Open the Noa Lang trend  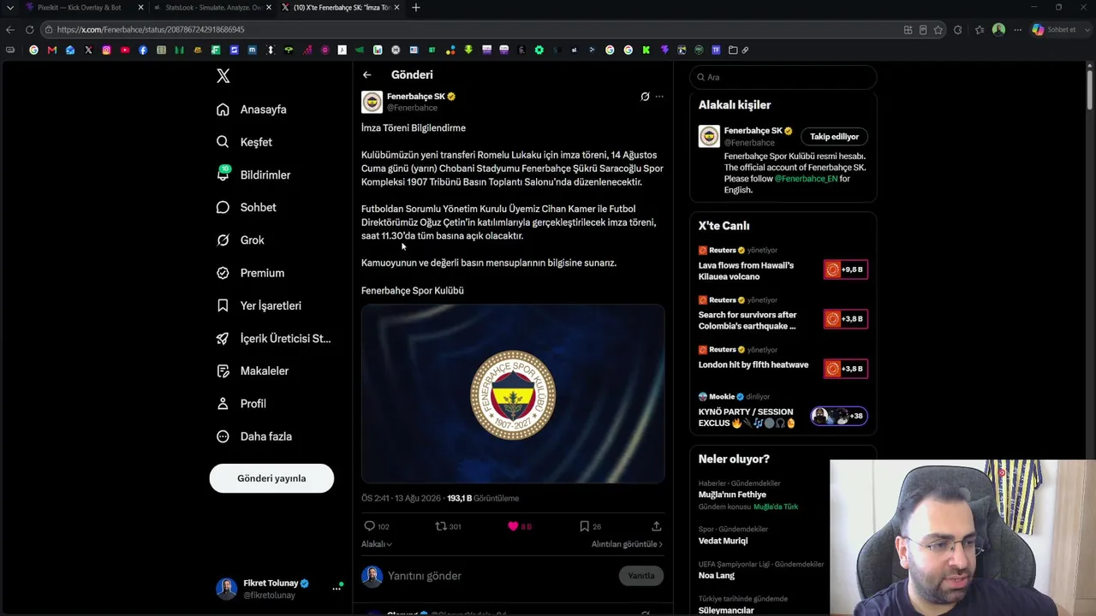(x=717, y=576)
